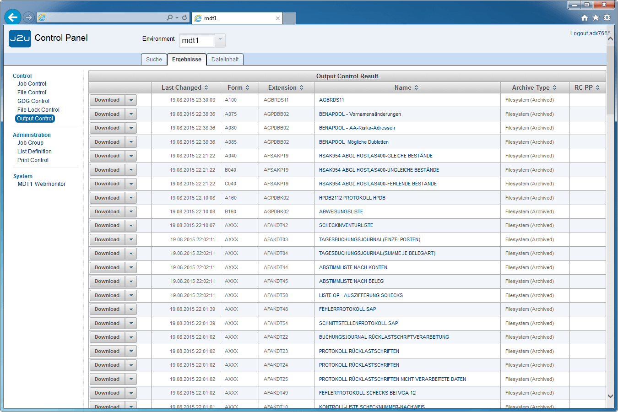Expand download options arrow for ABWEISUNGSLISTE row
618x412 pixels.
pos(131,212)
